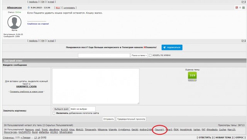Click the green plus rating icon on Абрахамзон's post
247x140 pixels.
click(244, 8)
